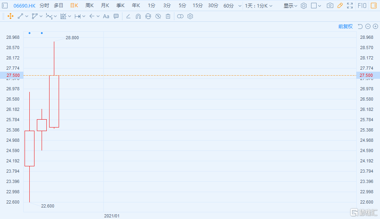The width and height of the screenshot is (380, 219).
Task: Add a comment bubble annotation
Action: (116, 16)
